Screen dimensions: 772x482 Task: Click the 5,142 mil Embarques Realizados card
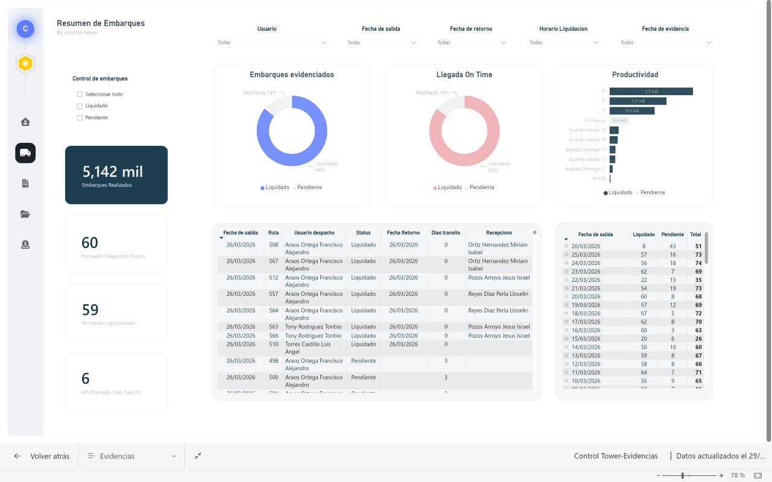point(116,175)
